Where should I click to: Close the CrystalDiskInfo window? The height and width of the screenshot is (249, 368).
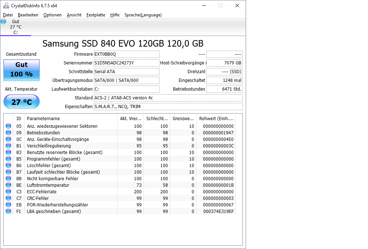tap(237, 5)
